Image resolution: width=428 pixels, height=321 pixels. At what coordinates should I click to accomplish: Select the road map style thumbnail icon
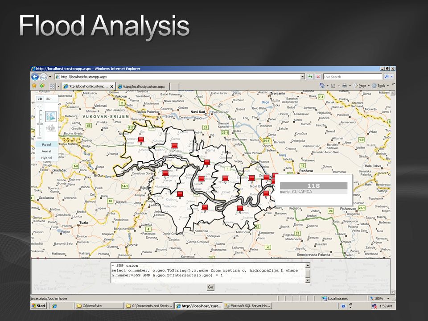(x=51, y=116)
